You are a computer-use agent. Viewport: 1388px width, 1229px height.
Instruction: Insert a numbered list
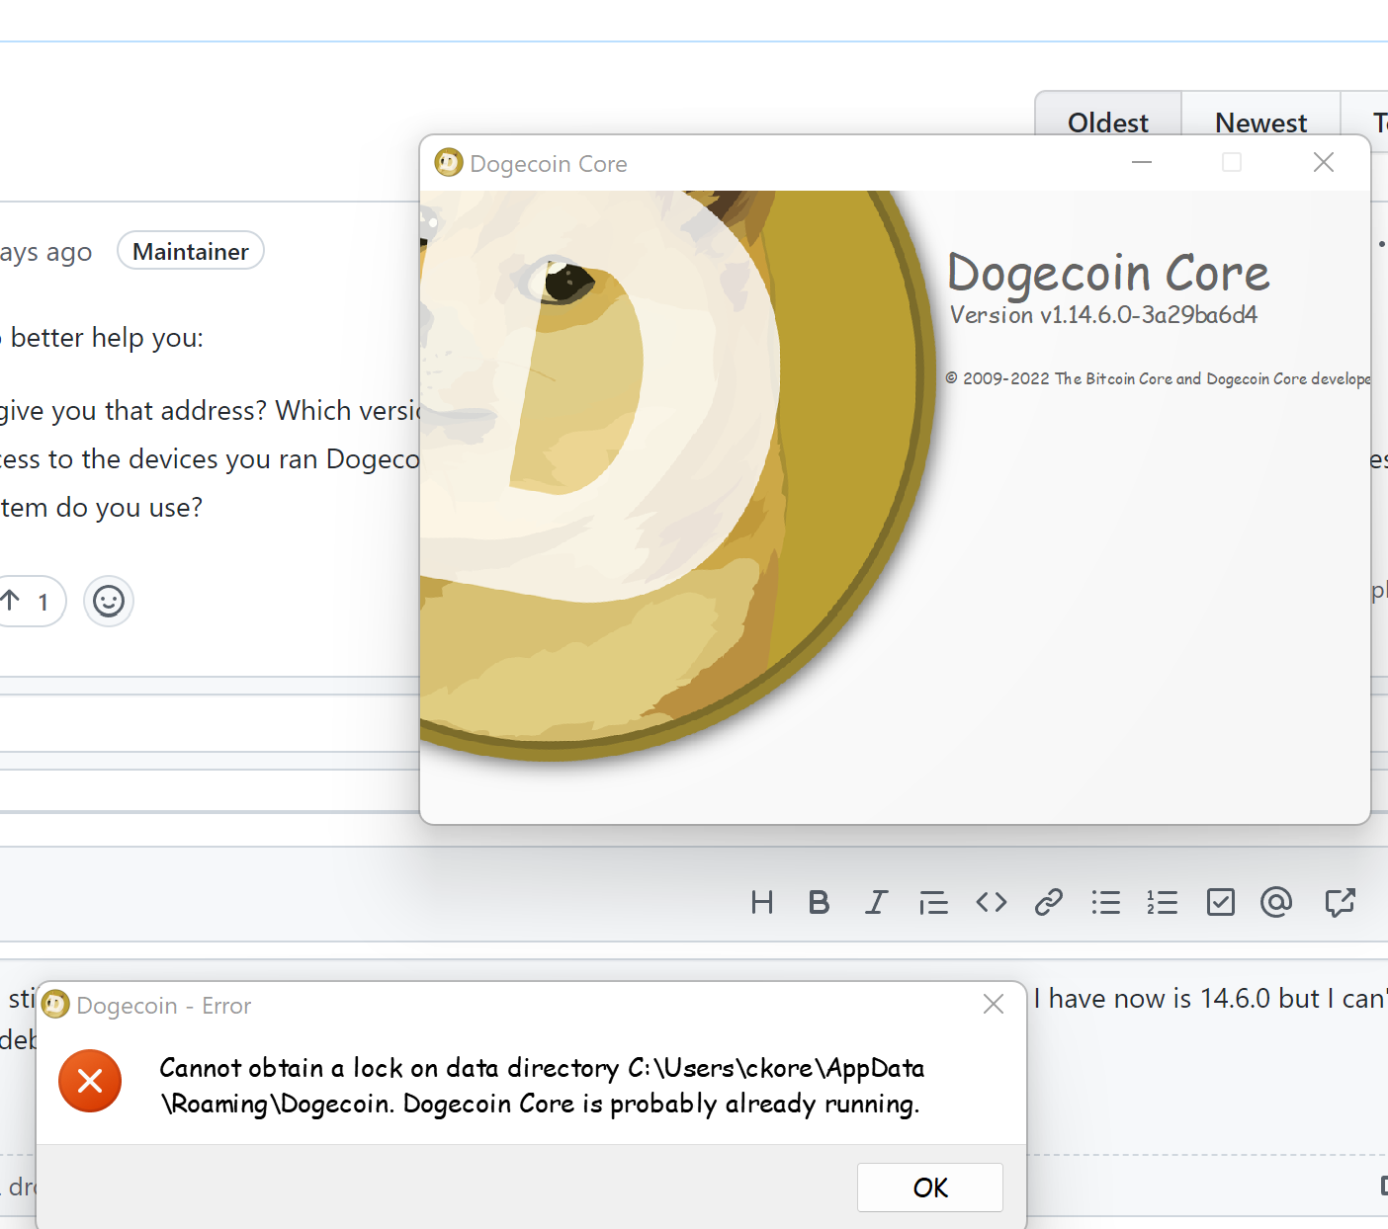[1163, 902]
